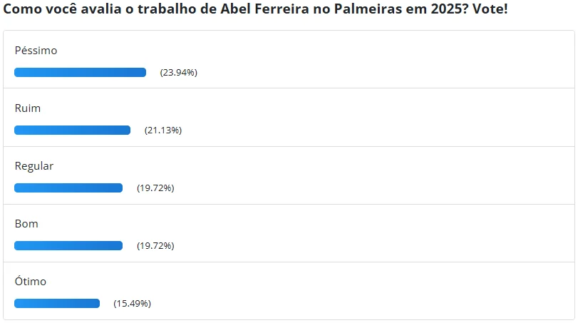Select the Ótimo blue progress bar
Screen dimensions: 578x323
click(57, 303)
